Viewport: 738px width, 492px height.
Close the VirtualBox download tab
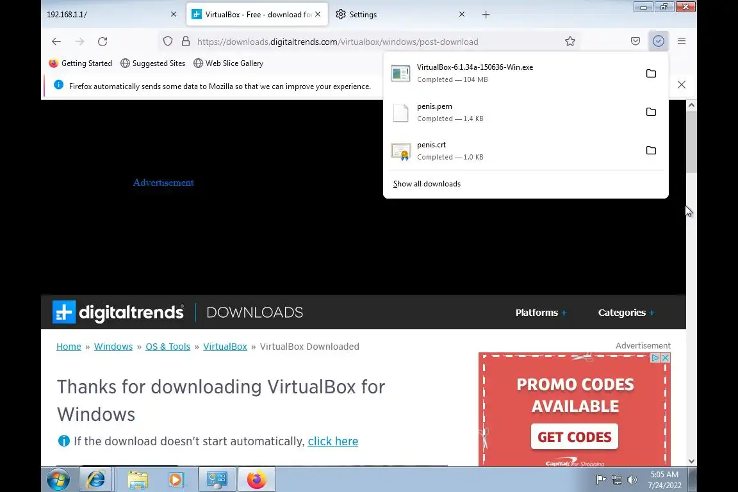(x=318, y=15)
